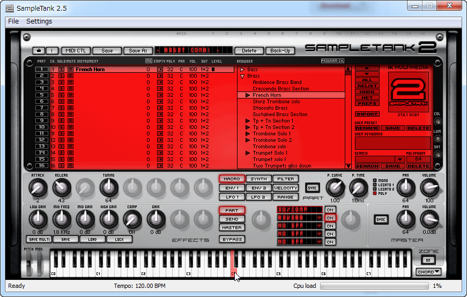Viewport: 467px width, 297px height.
Task: Click the IMPORT button
Action: coord(367,115)
